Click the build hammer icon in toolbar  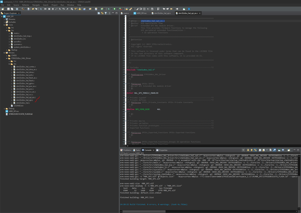pos(23,9)
